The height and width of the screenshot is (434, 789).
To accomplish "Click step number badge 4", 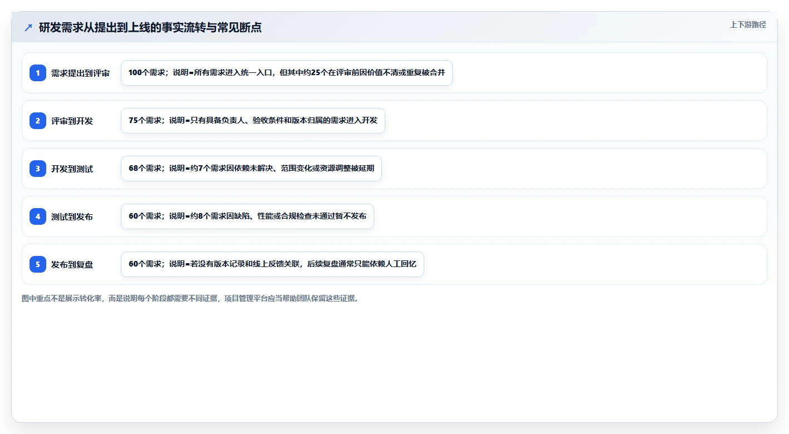I will coord(38,216).
